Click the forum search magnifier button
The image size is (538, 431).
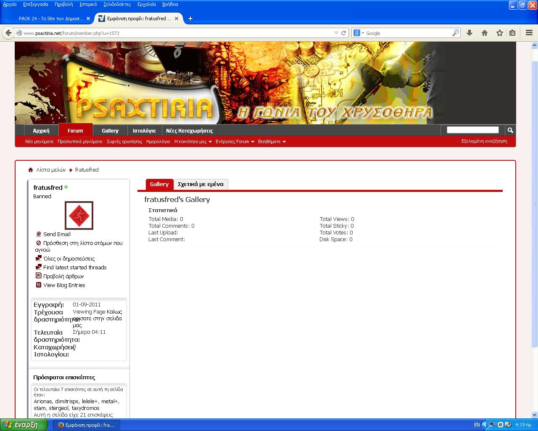510,130
